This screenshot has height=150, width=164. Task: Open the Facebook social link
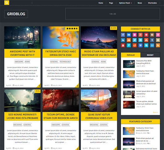123,35
